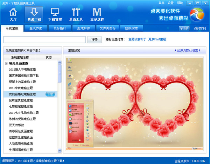This screenshot has width=210, height=164.
Task: Click the colorful 桌秀 logo icon
Action: (197, 14)
